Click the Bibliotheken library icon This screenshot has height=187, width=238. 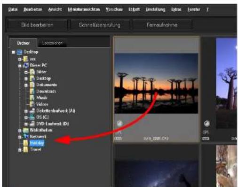pyautogui.click(x=26, y=130)
